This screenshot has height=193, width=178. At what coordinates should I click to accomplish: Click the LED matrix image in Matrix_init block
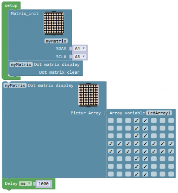54,23
